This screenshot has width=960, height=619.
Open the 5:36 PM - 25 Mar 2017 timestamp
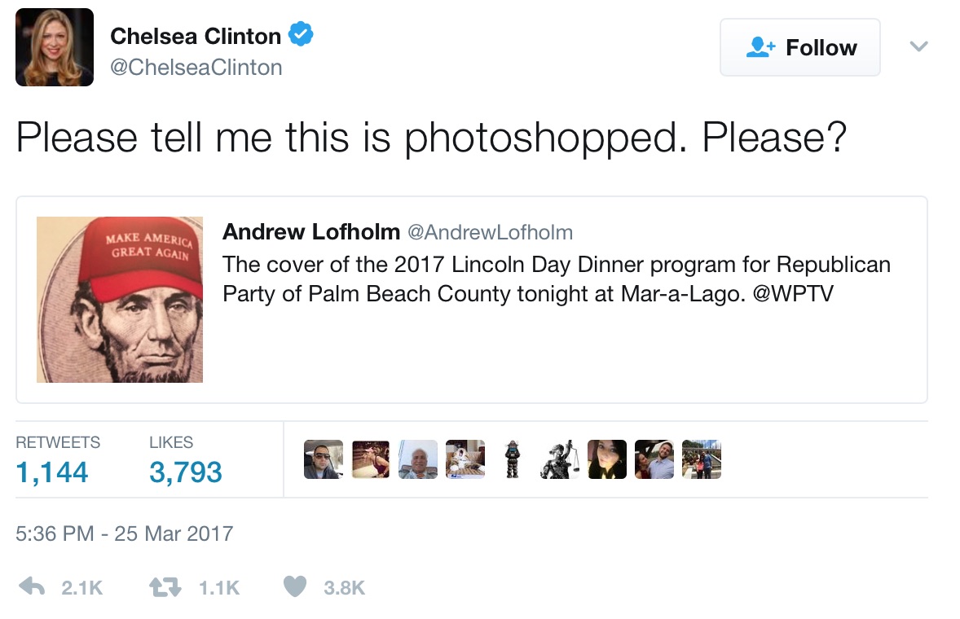[125, 533]
